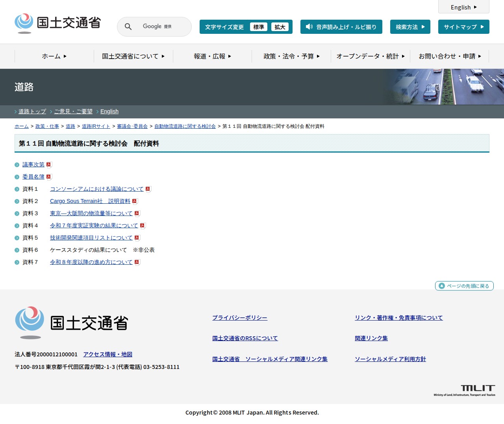Switch language using English button at top
The width and height of the screenshot is (504, 424).
tap(464, 7)
